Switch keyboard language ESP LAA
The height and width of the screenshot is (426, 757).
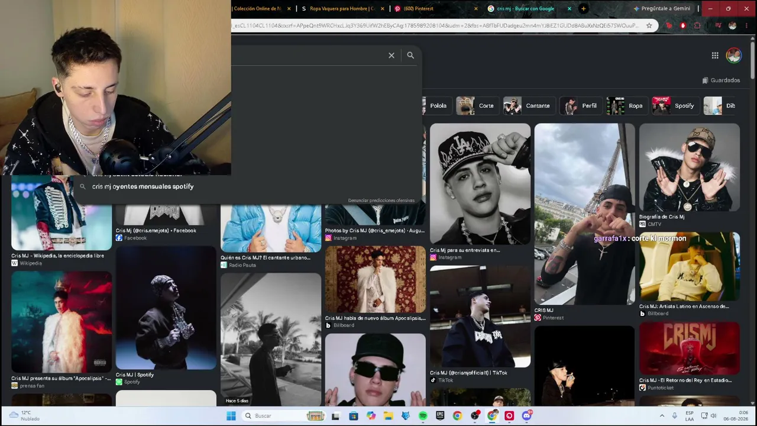tap(690, 416)
